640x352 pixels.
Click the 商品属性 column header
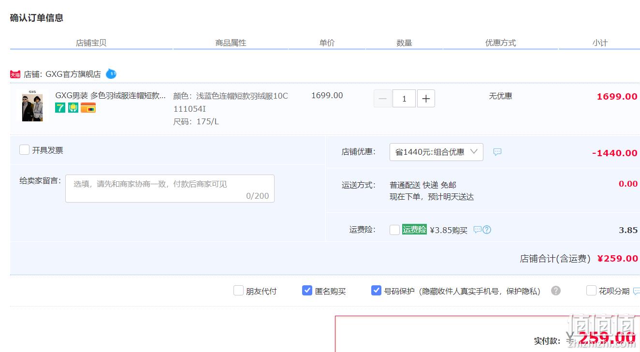pos(231,43)
